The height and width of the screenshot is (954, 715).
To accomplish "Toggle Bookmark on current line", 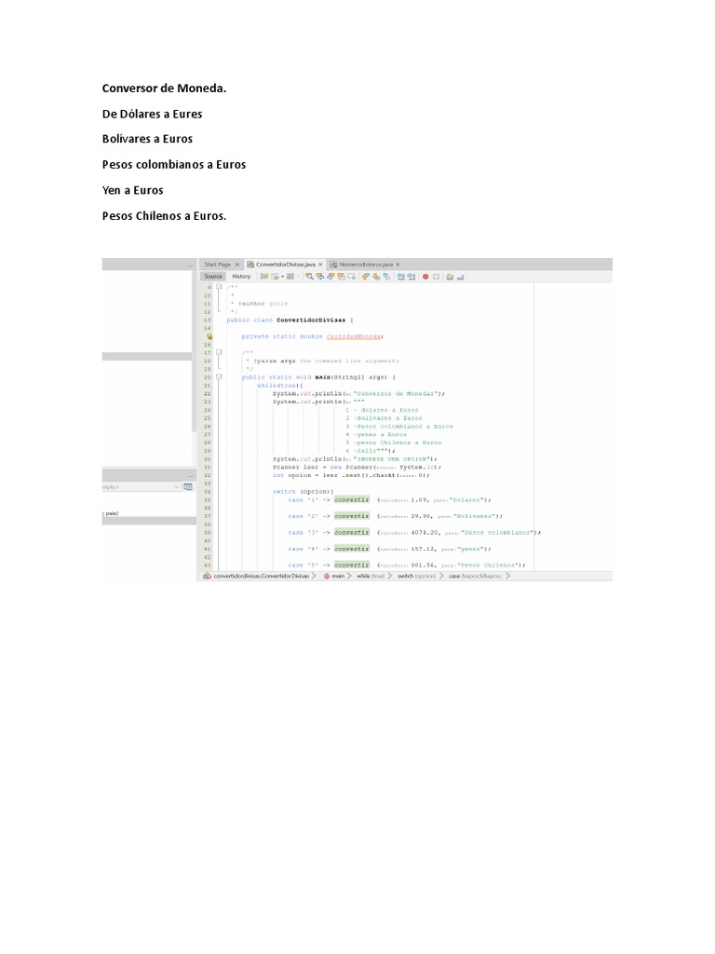I will pyautogui.click(x=386, y=276).
